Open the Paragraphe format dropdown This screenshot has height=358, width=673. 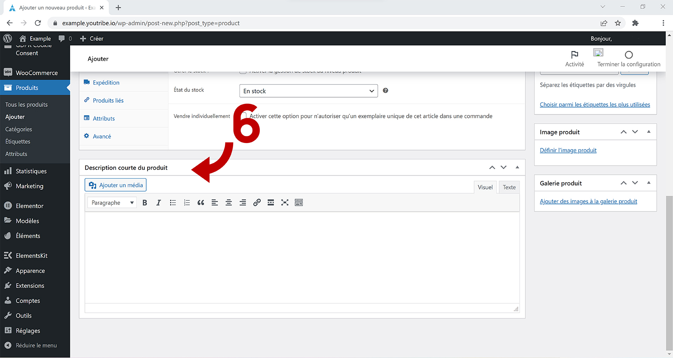[x=112, y=203]
